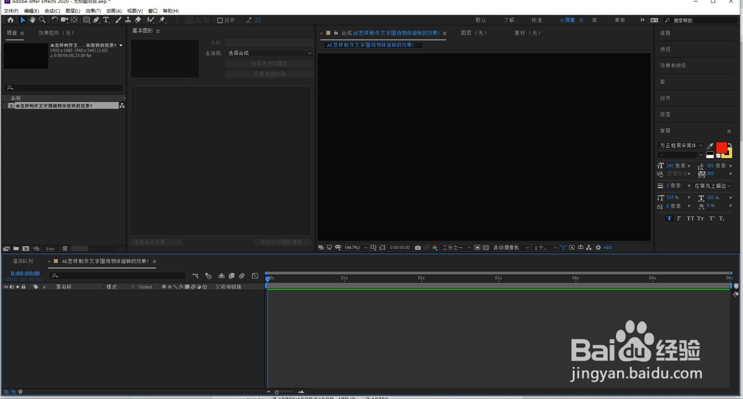Toggle transparency grid in viewer
This screenshot has height=399, width=743.
pyautogui.click(x=486, y=248)
